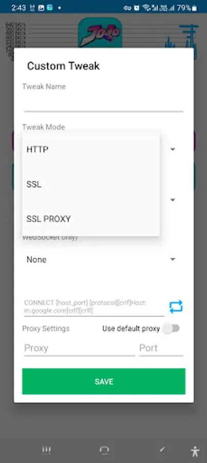Tap the alarm icon in status bar
This screenshot has width=207, height=463.
point(137,8)
